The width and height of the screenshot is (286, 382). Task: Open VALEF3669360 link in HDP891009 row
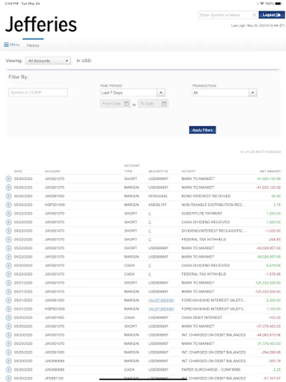tap(161, 309)
